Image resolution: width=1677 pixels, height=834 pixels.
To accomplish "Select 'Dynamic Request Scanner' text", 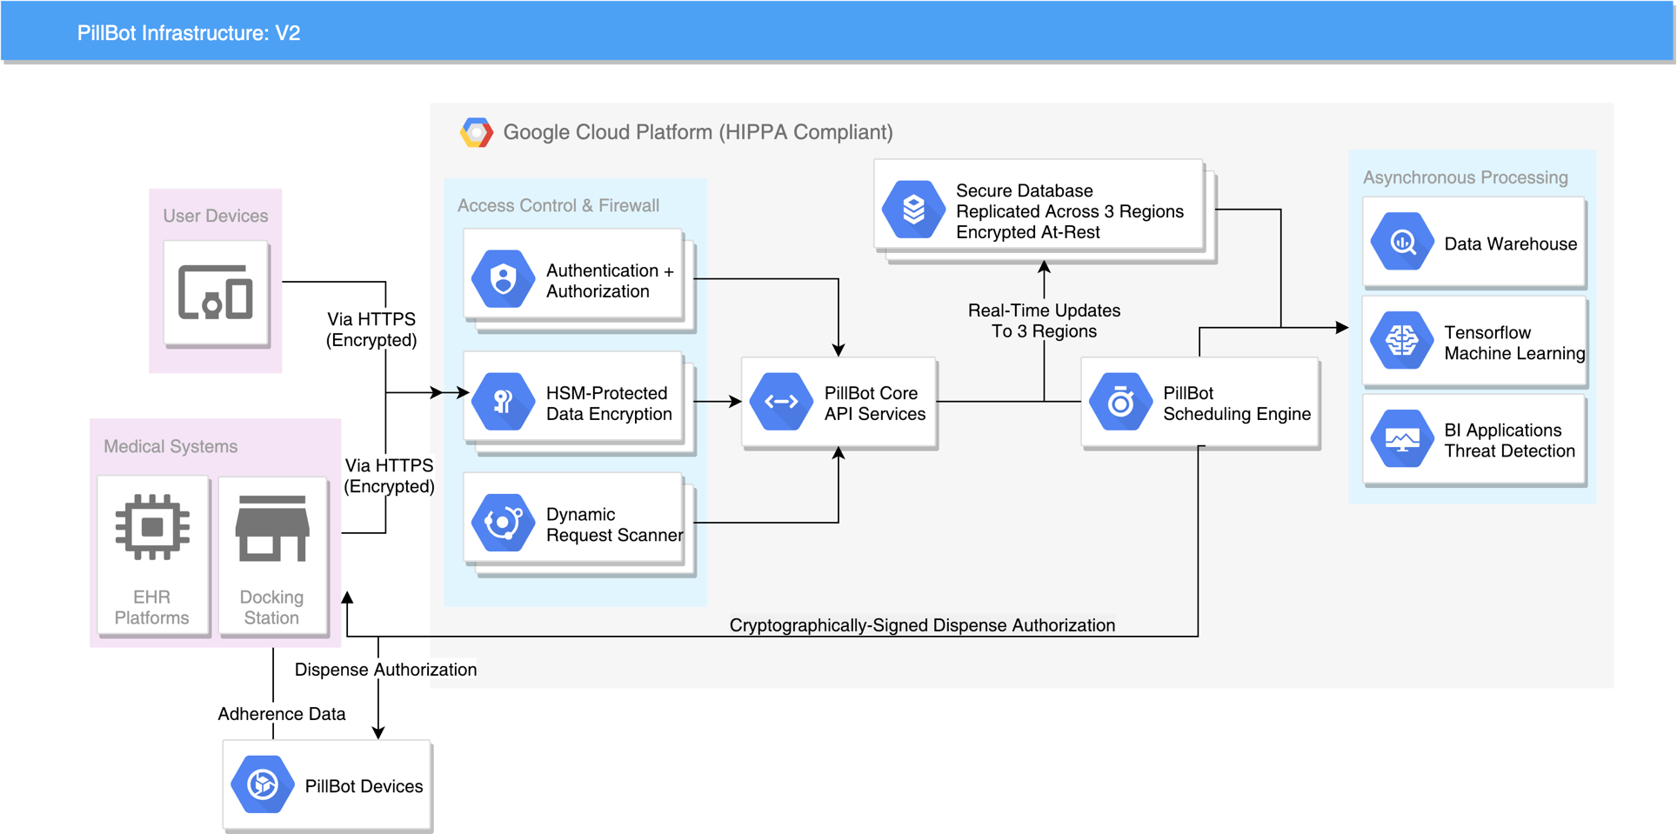I will [x=614, y=524].
